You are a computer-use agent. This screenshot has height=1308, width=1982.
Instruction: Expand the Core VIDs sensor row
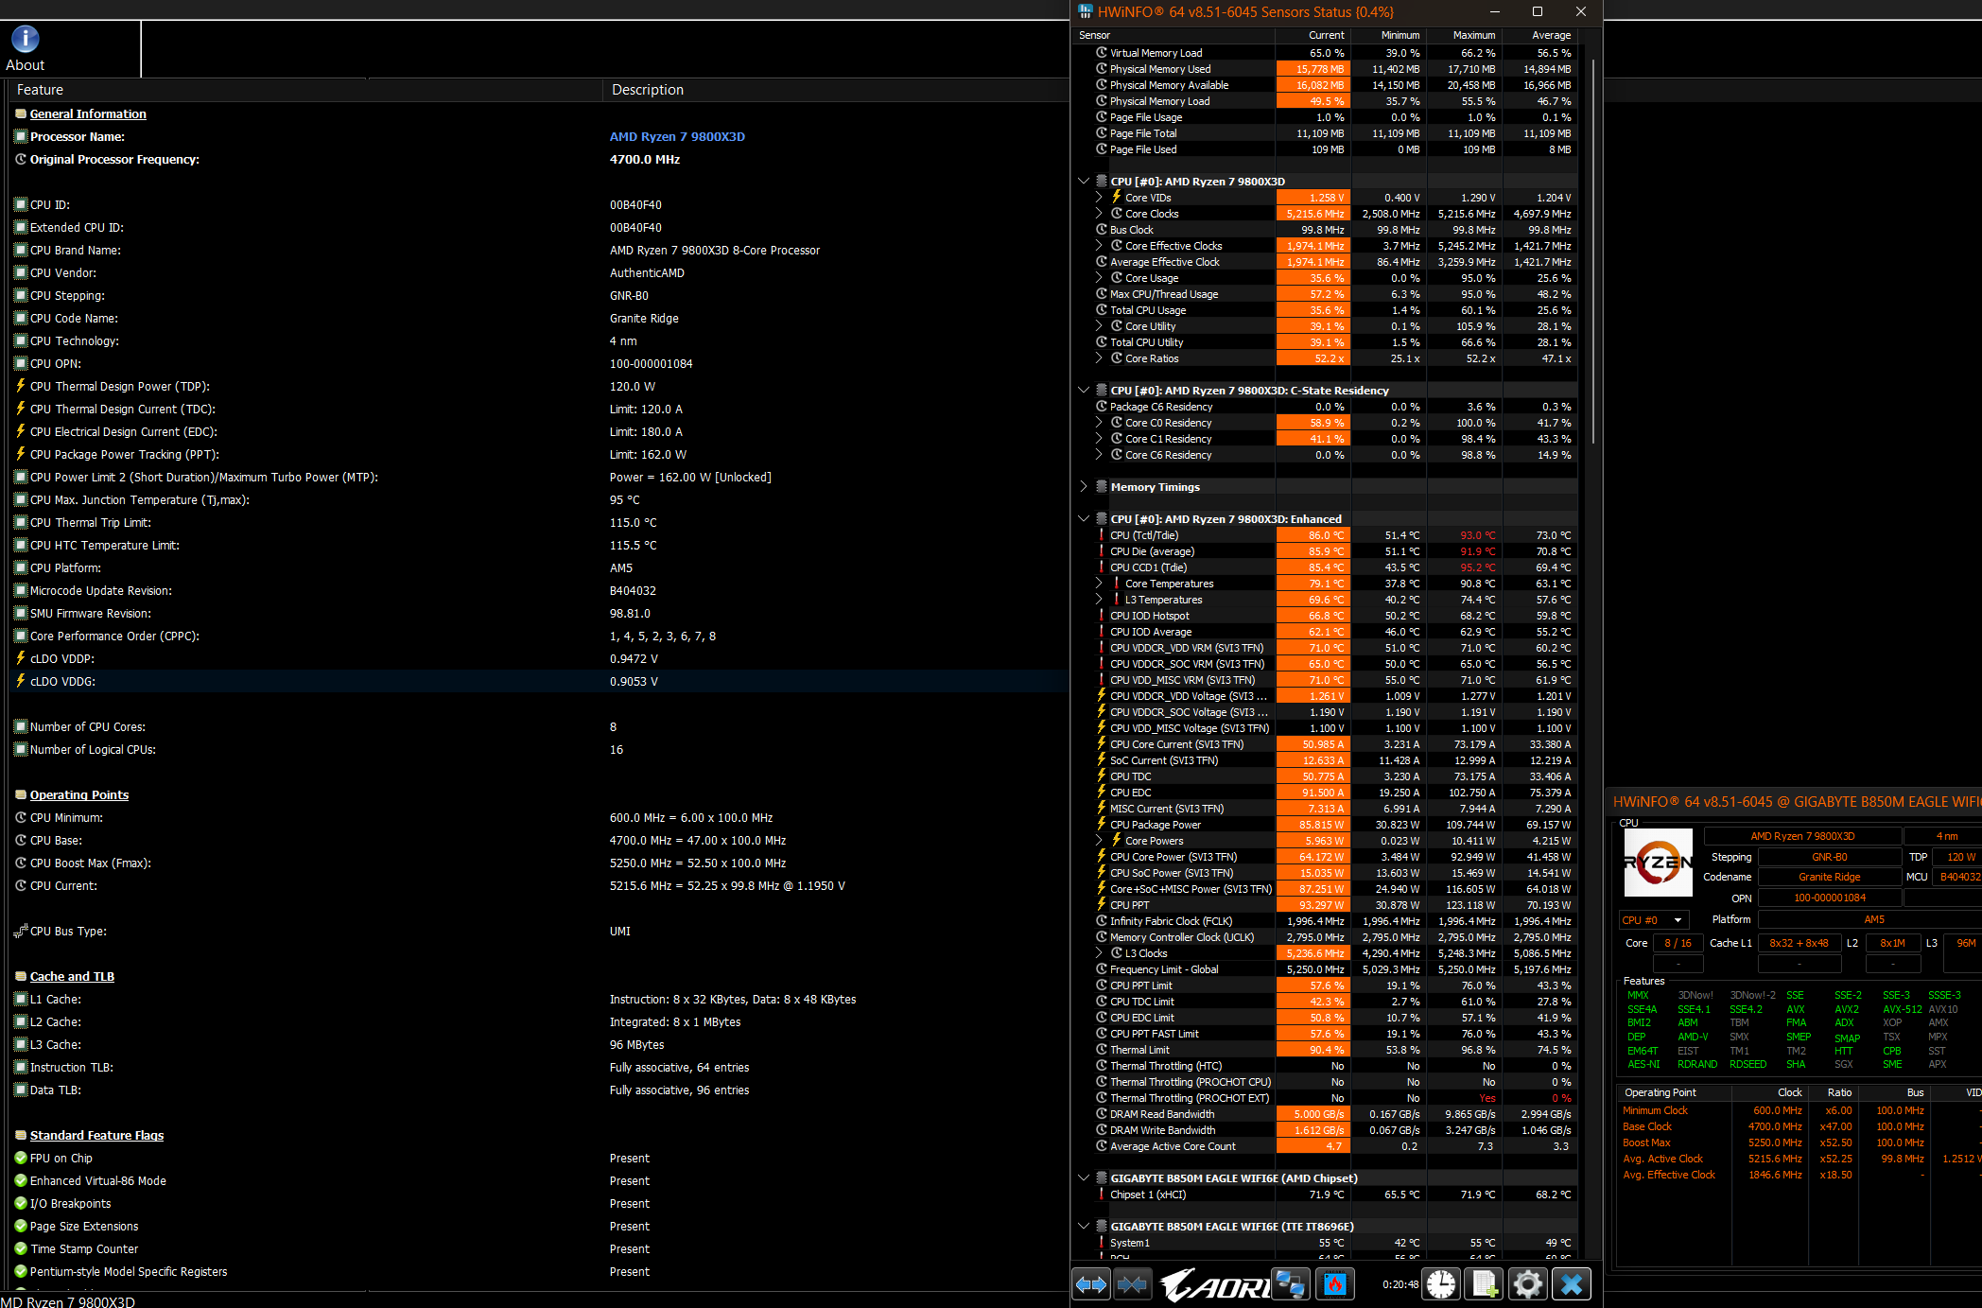pos(1099,198)
